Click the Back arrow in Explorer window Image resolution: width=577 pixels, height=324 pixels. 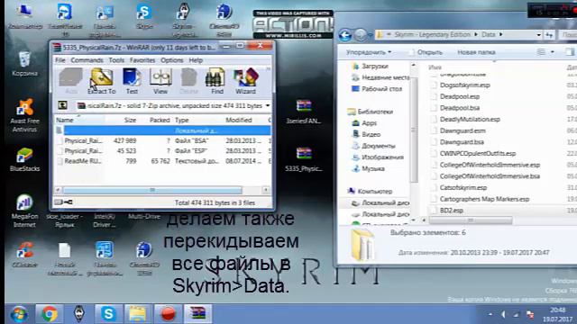click(x=344, y=35)
